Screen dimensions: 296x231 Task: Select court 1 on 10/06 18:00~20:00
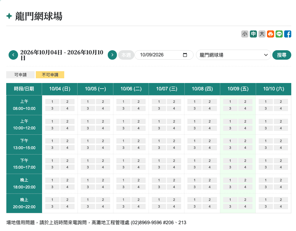click(123, 180)
